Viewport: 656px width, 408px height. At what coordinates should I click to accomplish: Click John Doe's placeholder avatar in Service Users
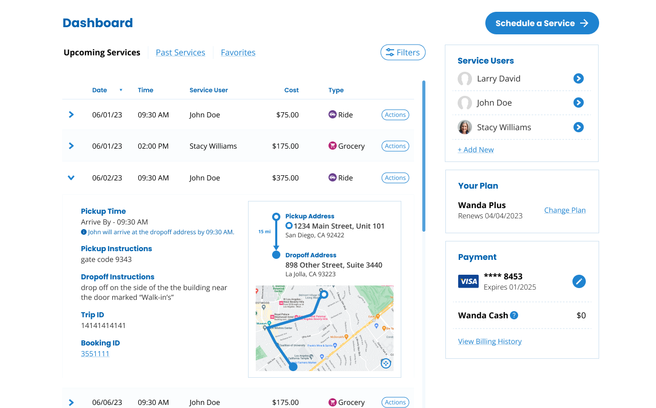[465, 103]
